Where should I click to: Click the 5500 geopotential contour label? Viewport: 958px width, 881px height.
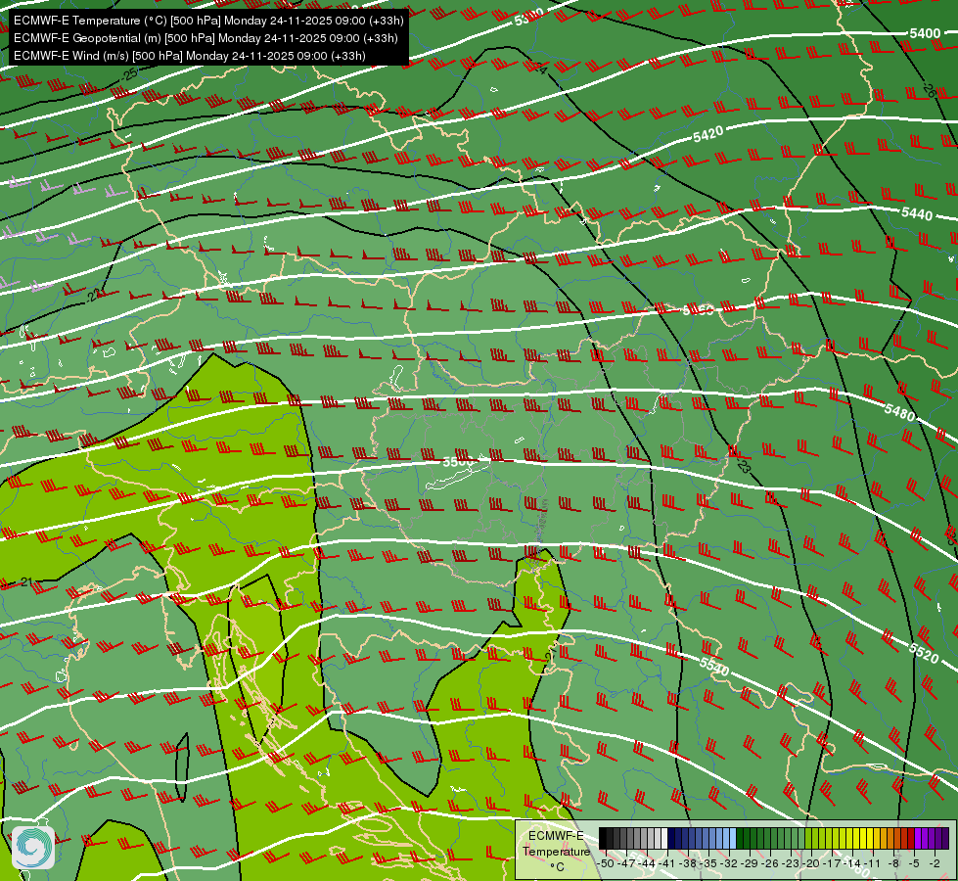(x=458, y=462)
